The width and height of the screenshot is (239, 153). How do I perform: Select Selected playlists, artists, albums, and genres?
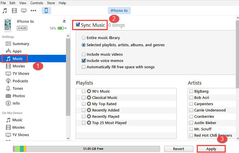(83, 45)
